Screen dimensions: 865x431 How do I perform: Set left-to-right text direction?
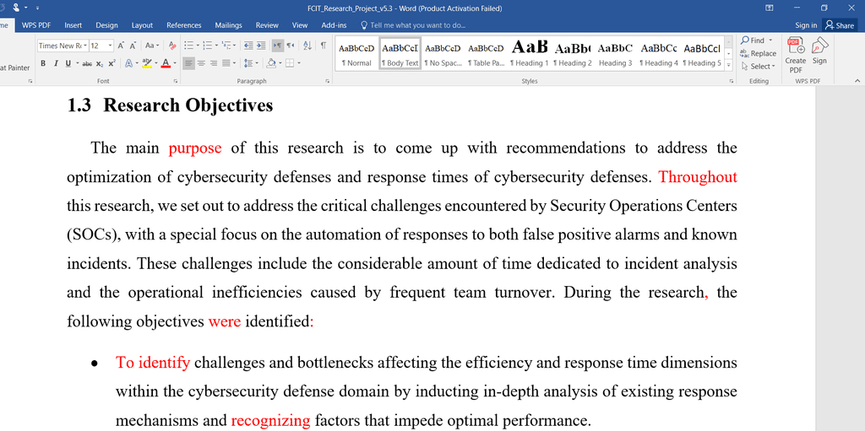[x=277, y=46]
